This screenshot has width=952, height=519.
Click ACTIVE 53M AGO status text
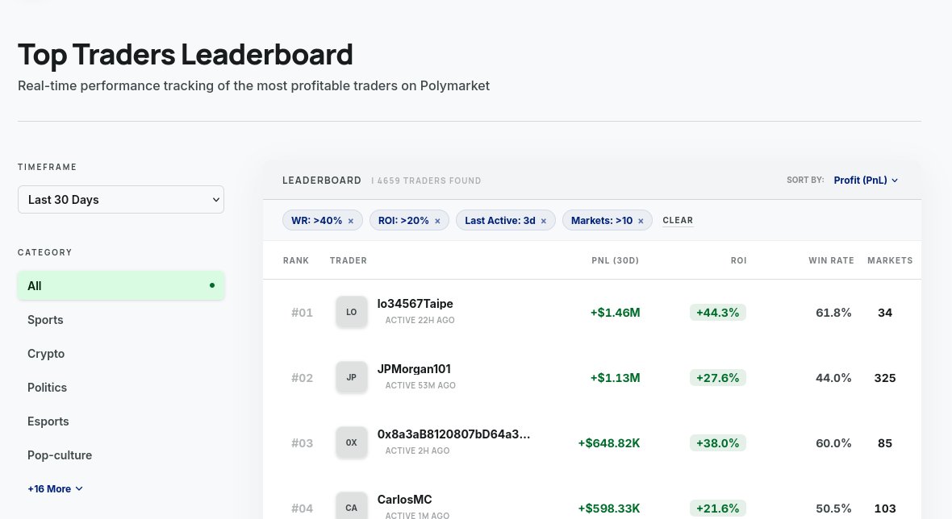point(420,385)
